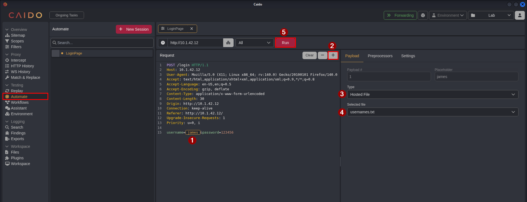Switch to the Settings tab

[408, 56]
